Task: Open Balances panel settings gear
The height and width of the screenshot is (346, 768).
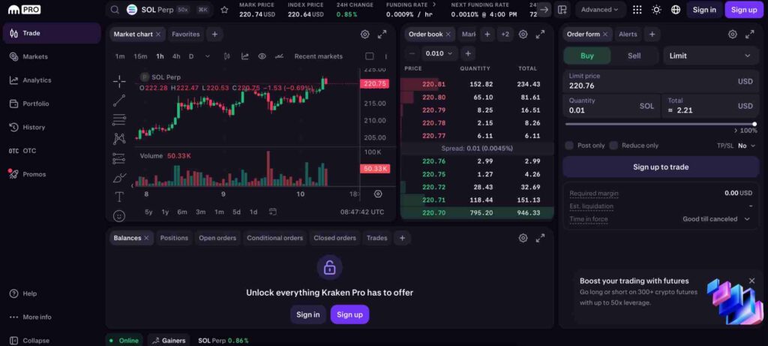Action: (523, 238)
